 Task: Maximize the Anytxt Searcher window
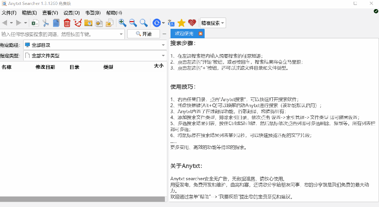pyautogui.click(x=355, y=4)
